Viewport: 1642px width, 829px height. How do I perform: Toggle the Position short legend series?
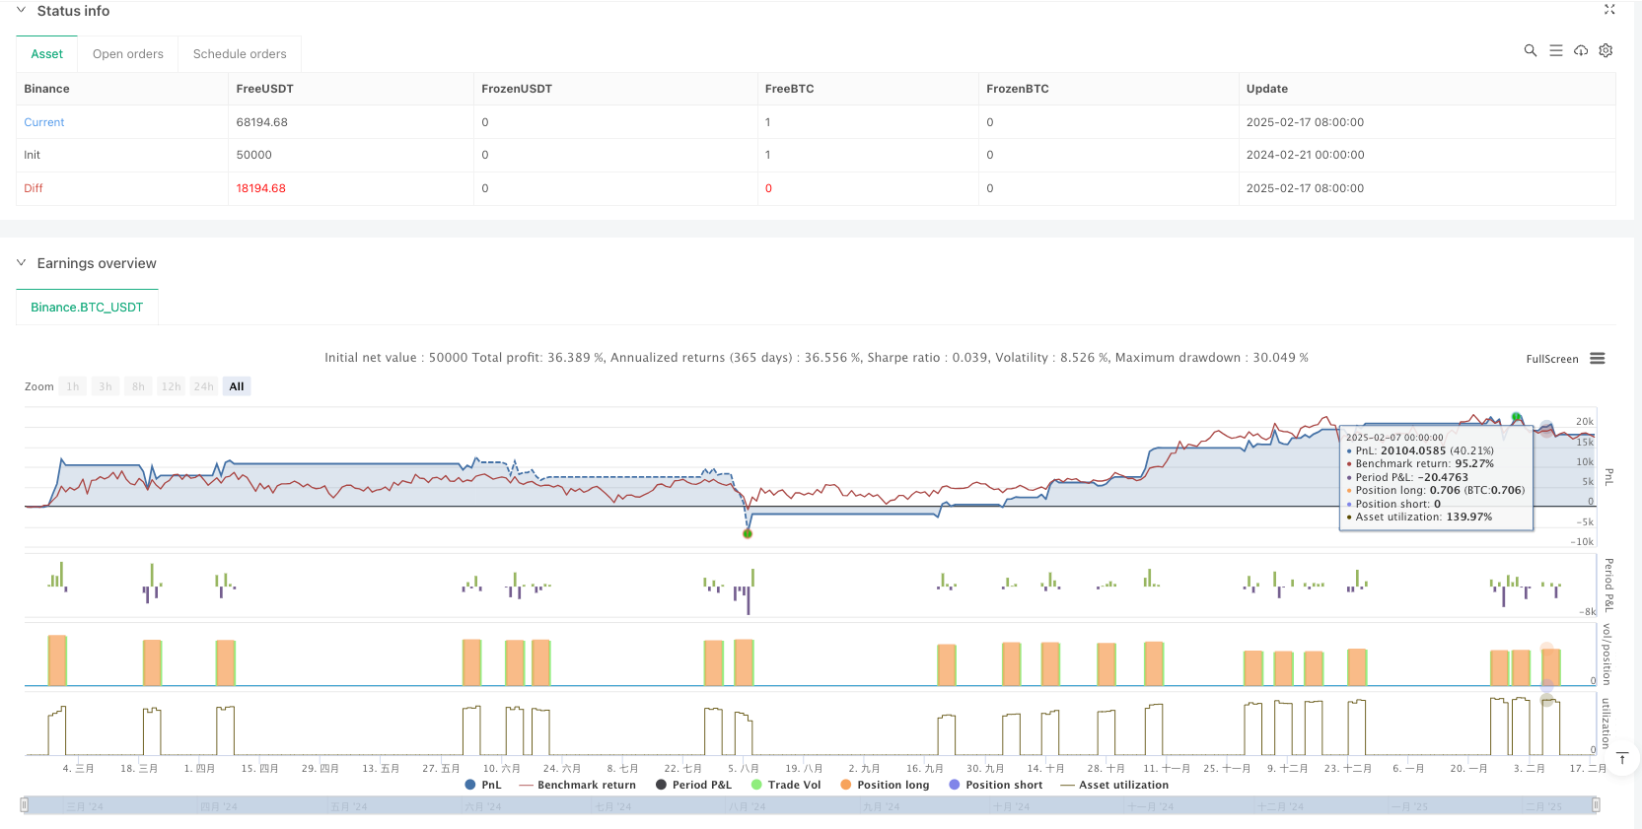[x=996, y=785]
